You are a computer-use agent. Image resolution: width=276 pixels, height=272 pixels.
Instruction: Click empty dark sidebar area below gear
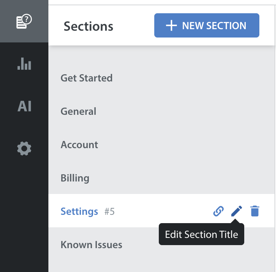point(24,212)
